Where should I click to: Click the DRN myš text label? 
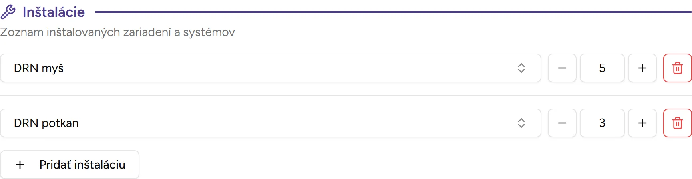pos(39,68)
